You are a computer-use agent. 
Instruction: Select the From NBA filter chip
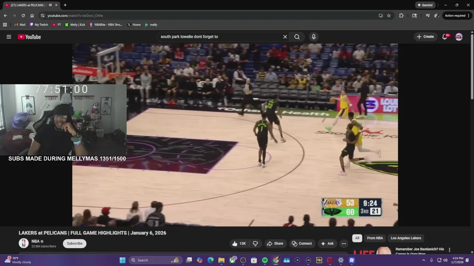(375, 238)
